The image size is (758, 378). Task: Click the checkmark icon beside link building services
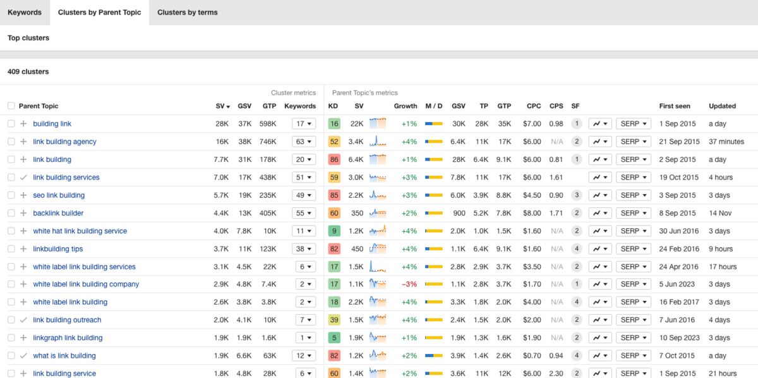23,178
